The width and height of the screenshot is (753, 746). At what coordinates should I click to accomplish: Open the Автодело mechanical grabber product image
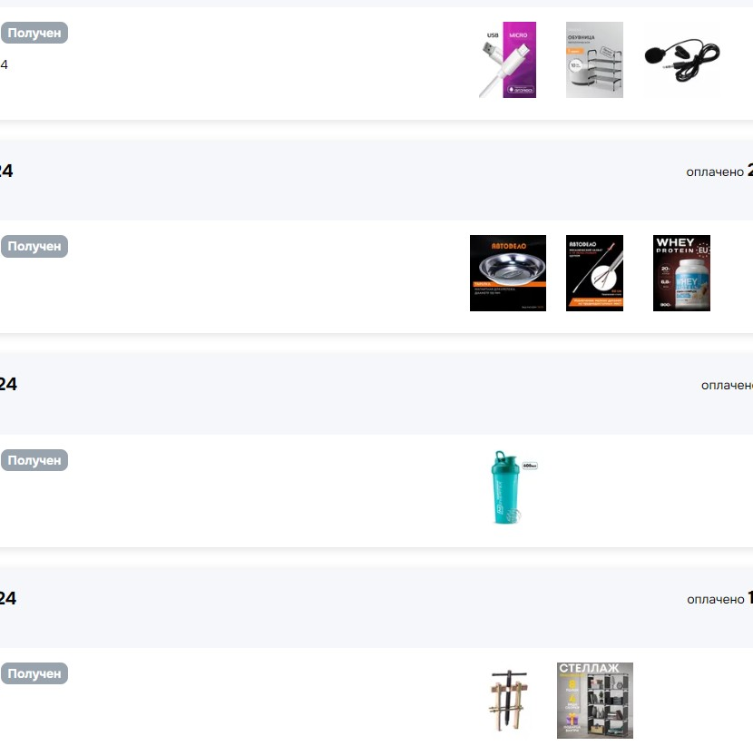(x=594, y=273)
